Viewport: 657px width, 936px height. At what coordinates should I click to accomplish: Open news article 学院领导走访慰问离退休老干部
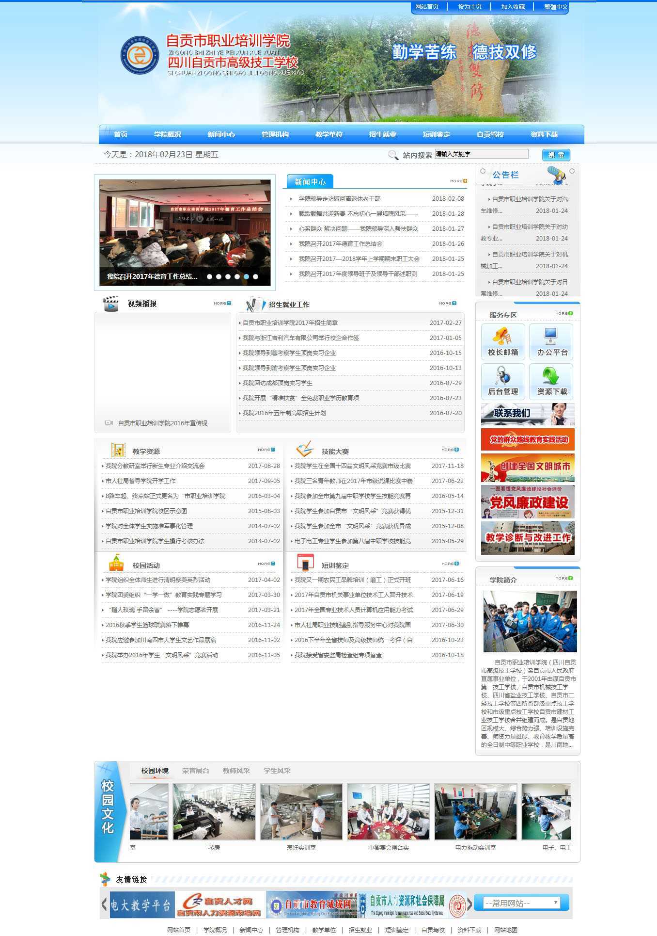tap(339, 198)
